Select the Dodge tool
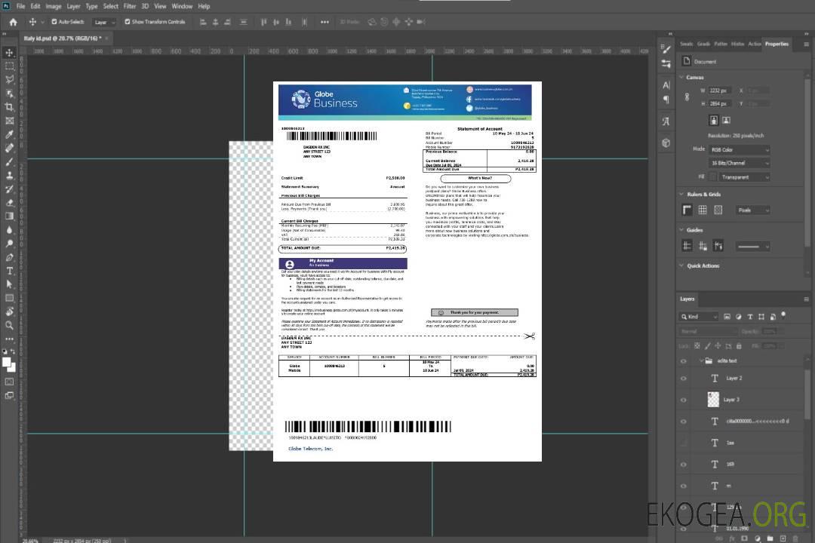This screenshot has width=815, height=543. (x=9, y=243)
